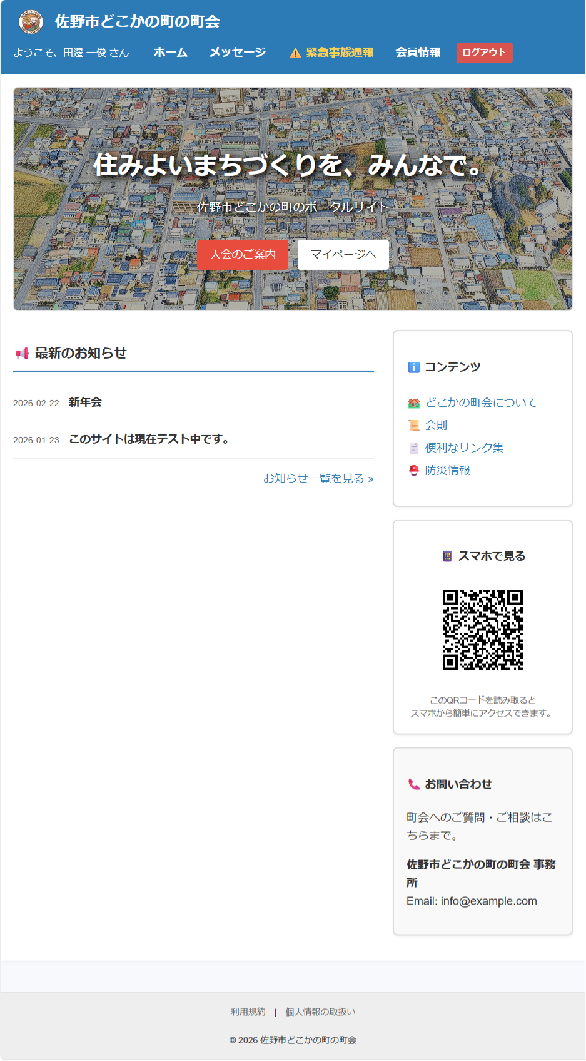The width and height of the screenshot is (586, 1061).
Task: Click the QR code image
Action: [x=483, y=630]
